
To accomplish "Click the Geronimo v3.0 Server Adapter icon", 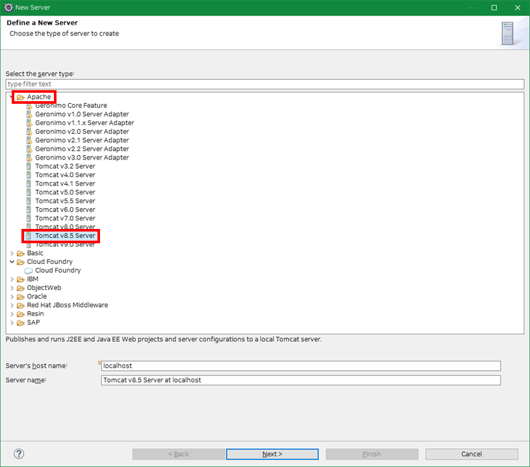I will (29, 158).
